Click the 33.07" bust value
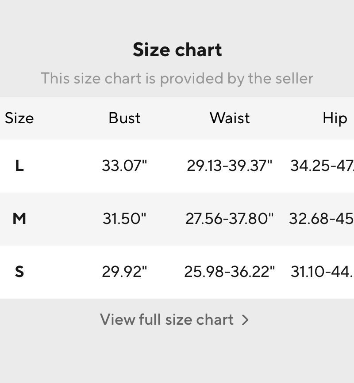 pyautogui.click(x=124, y=166)
